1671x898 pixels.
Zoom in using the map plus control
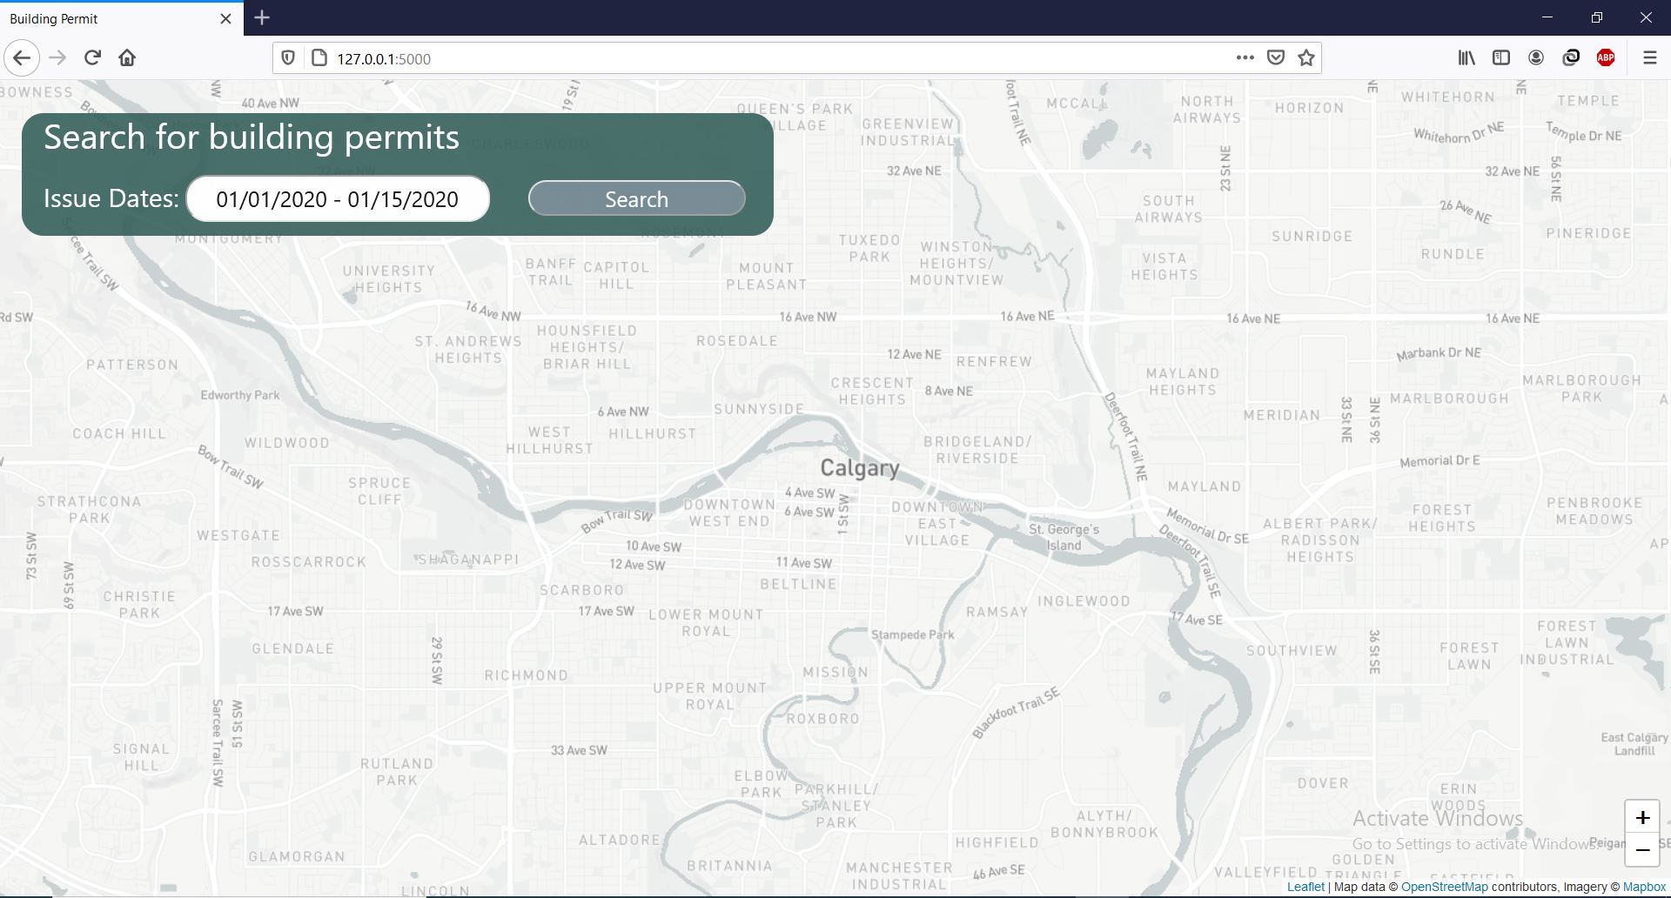click(x=1642, y=817)
